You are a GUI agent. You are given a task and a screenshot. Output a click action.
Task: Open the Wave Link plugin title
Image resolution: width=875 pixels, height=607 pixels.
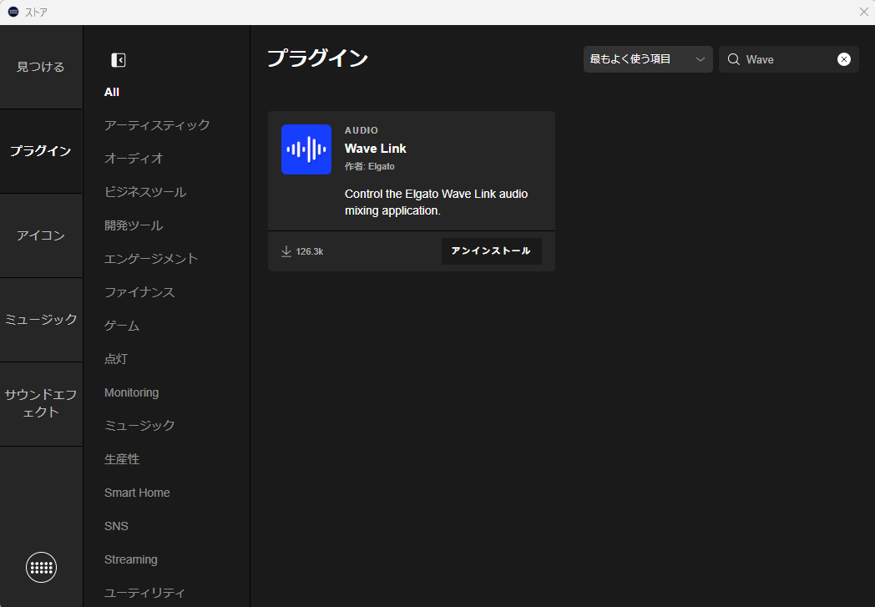click(x=375, y=149)
